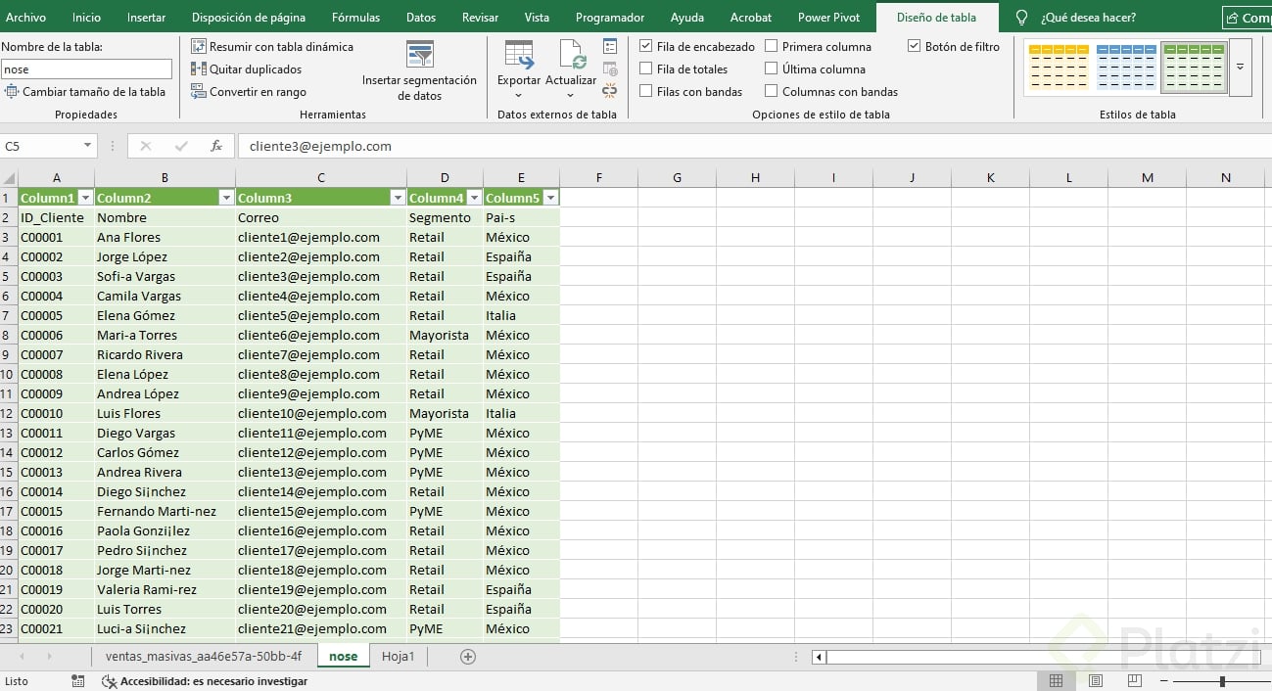Image resolution: width=1272 pixels, height=691 pixels.
Task: Toggle Botón de filtro checkbox
Action: 915,46
